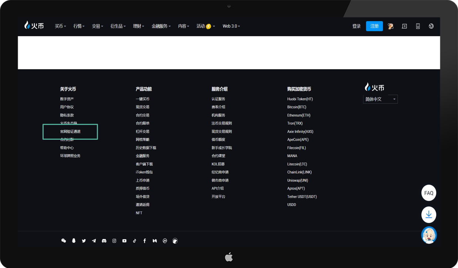
Task: Open the 官网验证通道 link
Action: tap(70, 132)
